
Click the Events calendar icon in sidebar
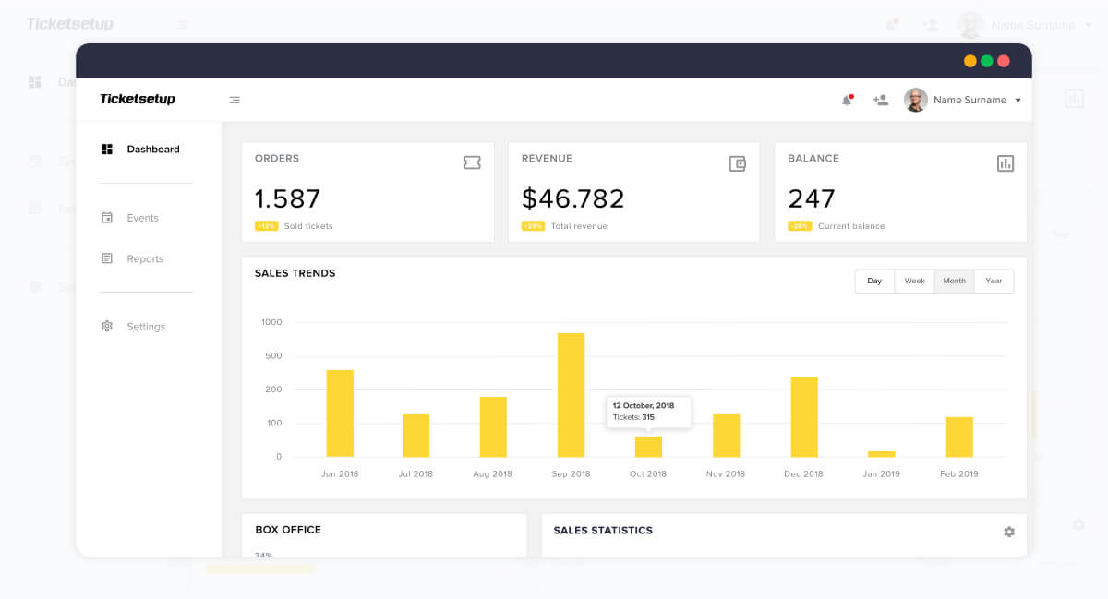pos(108,217)
